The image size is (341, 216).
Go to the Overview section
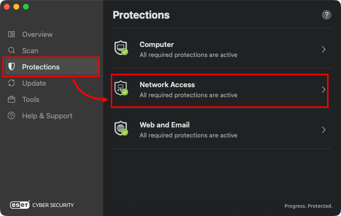pos(37,34)
